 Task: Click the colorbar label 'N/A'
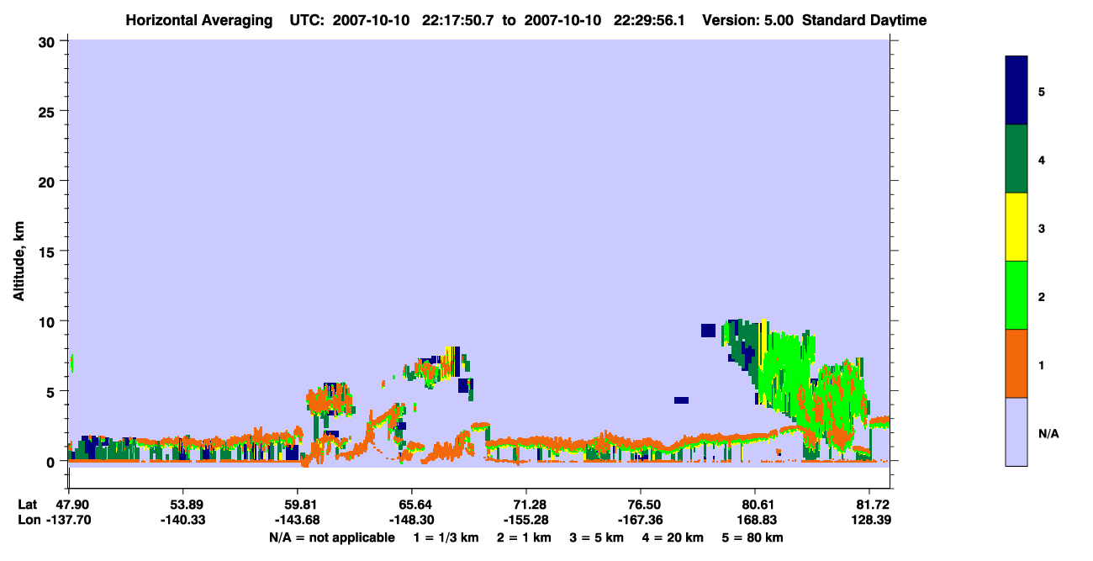(x=1048, y=434)
